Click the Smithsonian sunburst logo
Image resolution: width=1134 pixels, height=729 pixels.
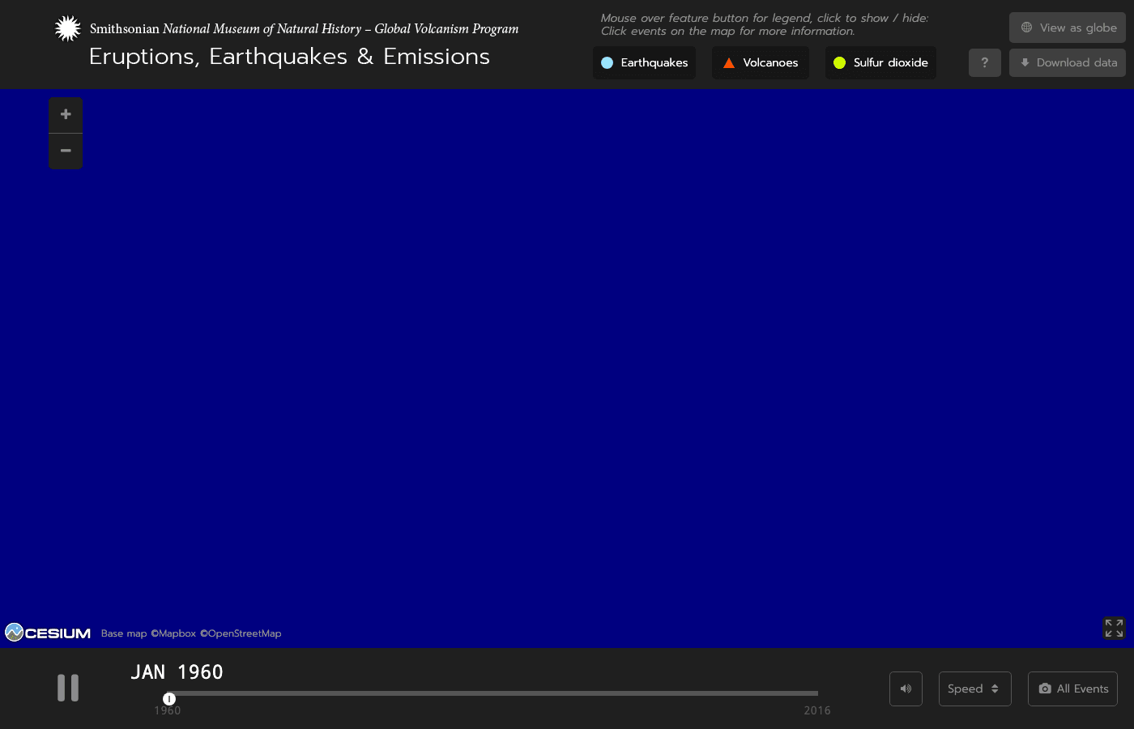(68, 28)
